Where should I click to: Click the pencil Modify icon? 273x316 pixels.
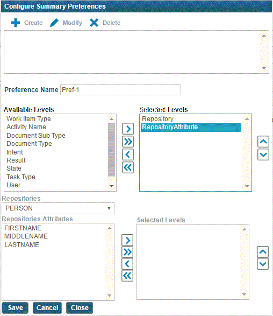54,23
